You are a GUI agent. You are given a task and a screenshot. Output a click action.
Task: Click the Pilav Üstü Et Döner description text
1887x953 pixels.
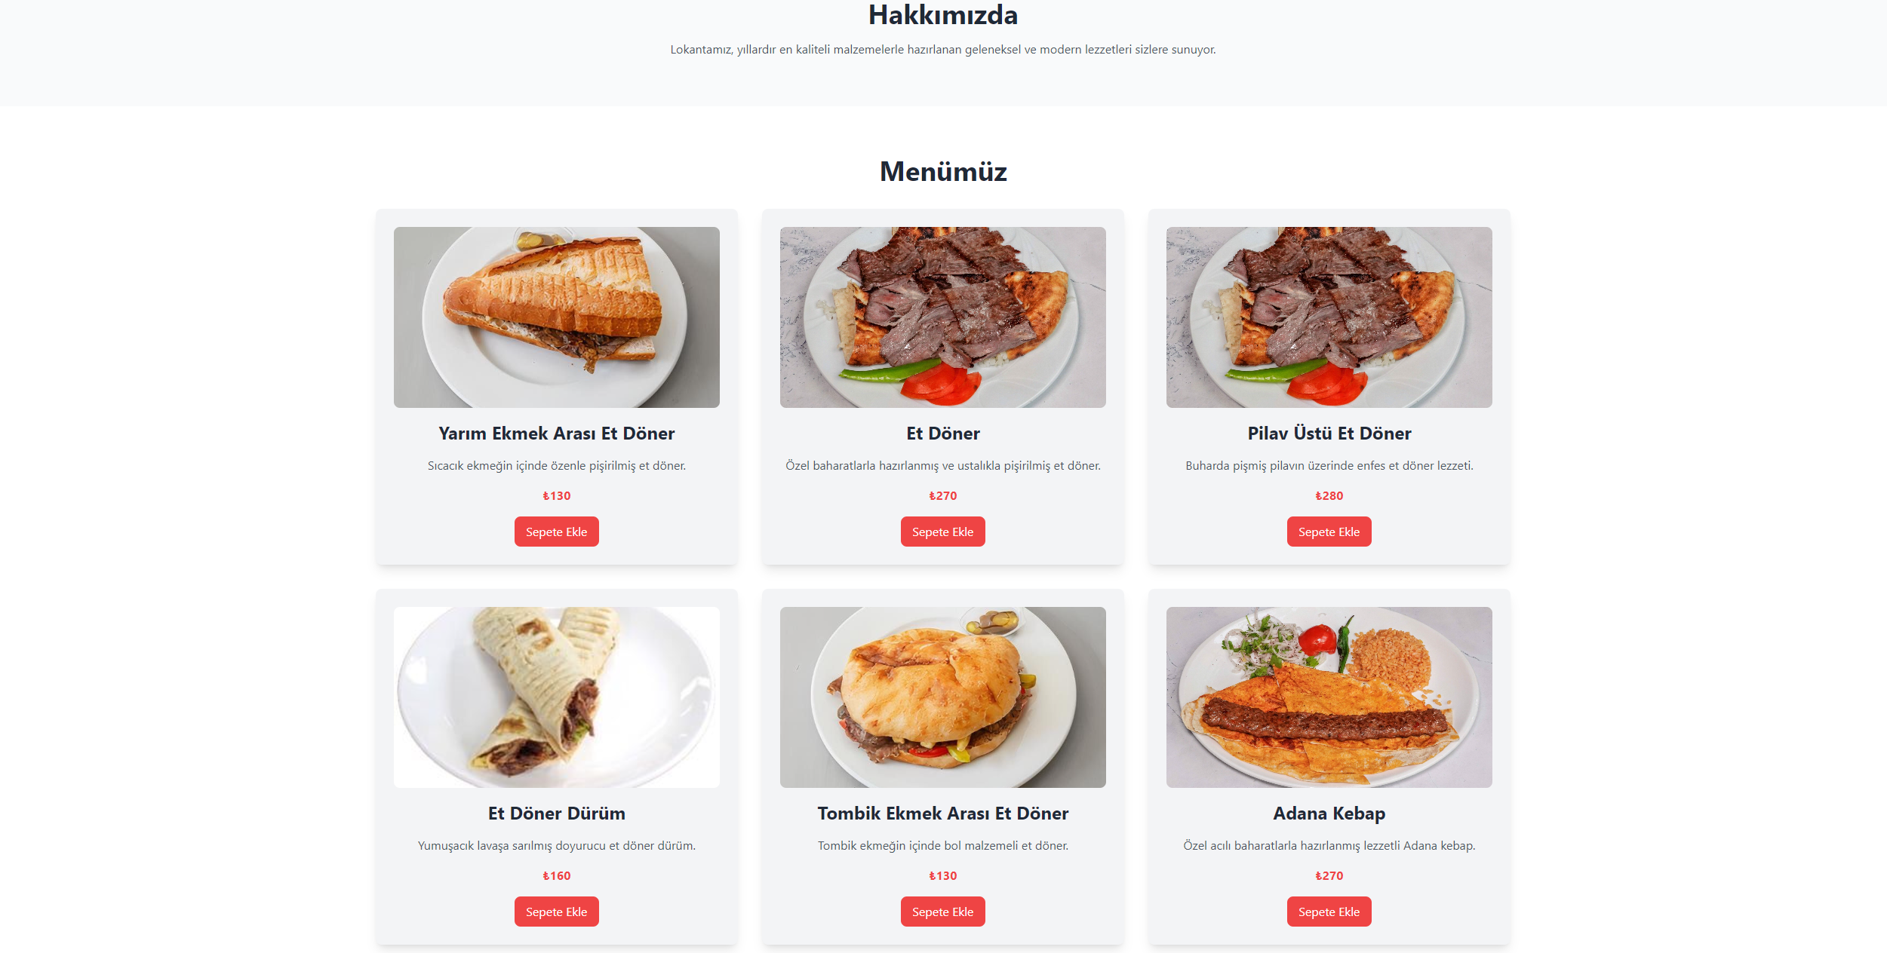(1329, 466)
